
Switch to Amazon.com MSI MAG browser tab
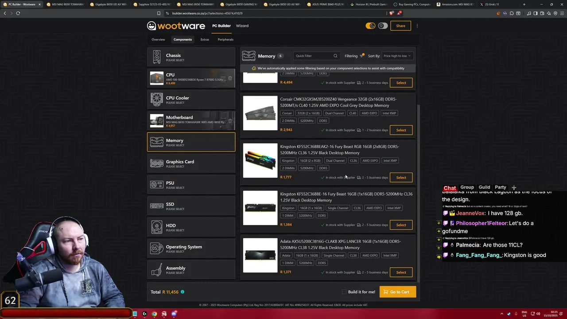coord(455,4)
